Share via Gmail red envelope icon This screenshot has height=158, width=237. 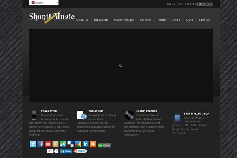48,144
